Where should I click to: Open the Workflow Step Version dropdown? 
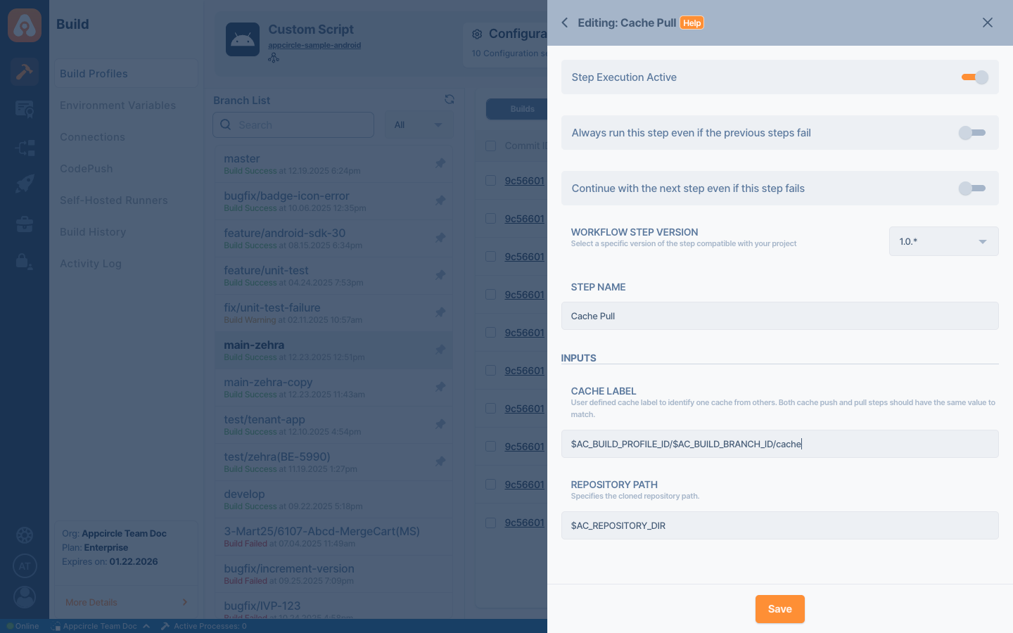click(x=943, y=241)
